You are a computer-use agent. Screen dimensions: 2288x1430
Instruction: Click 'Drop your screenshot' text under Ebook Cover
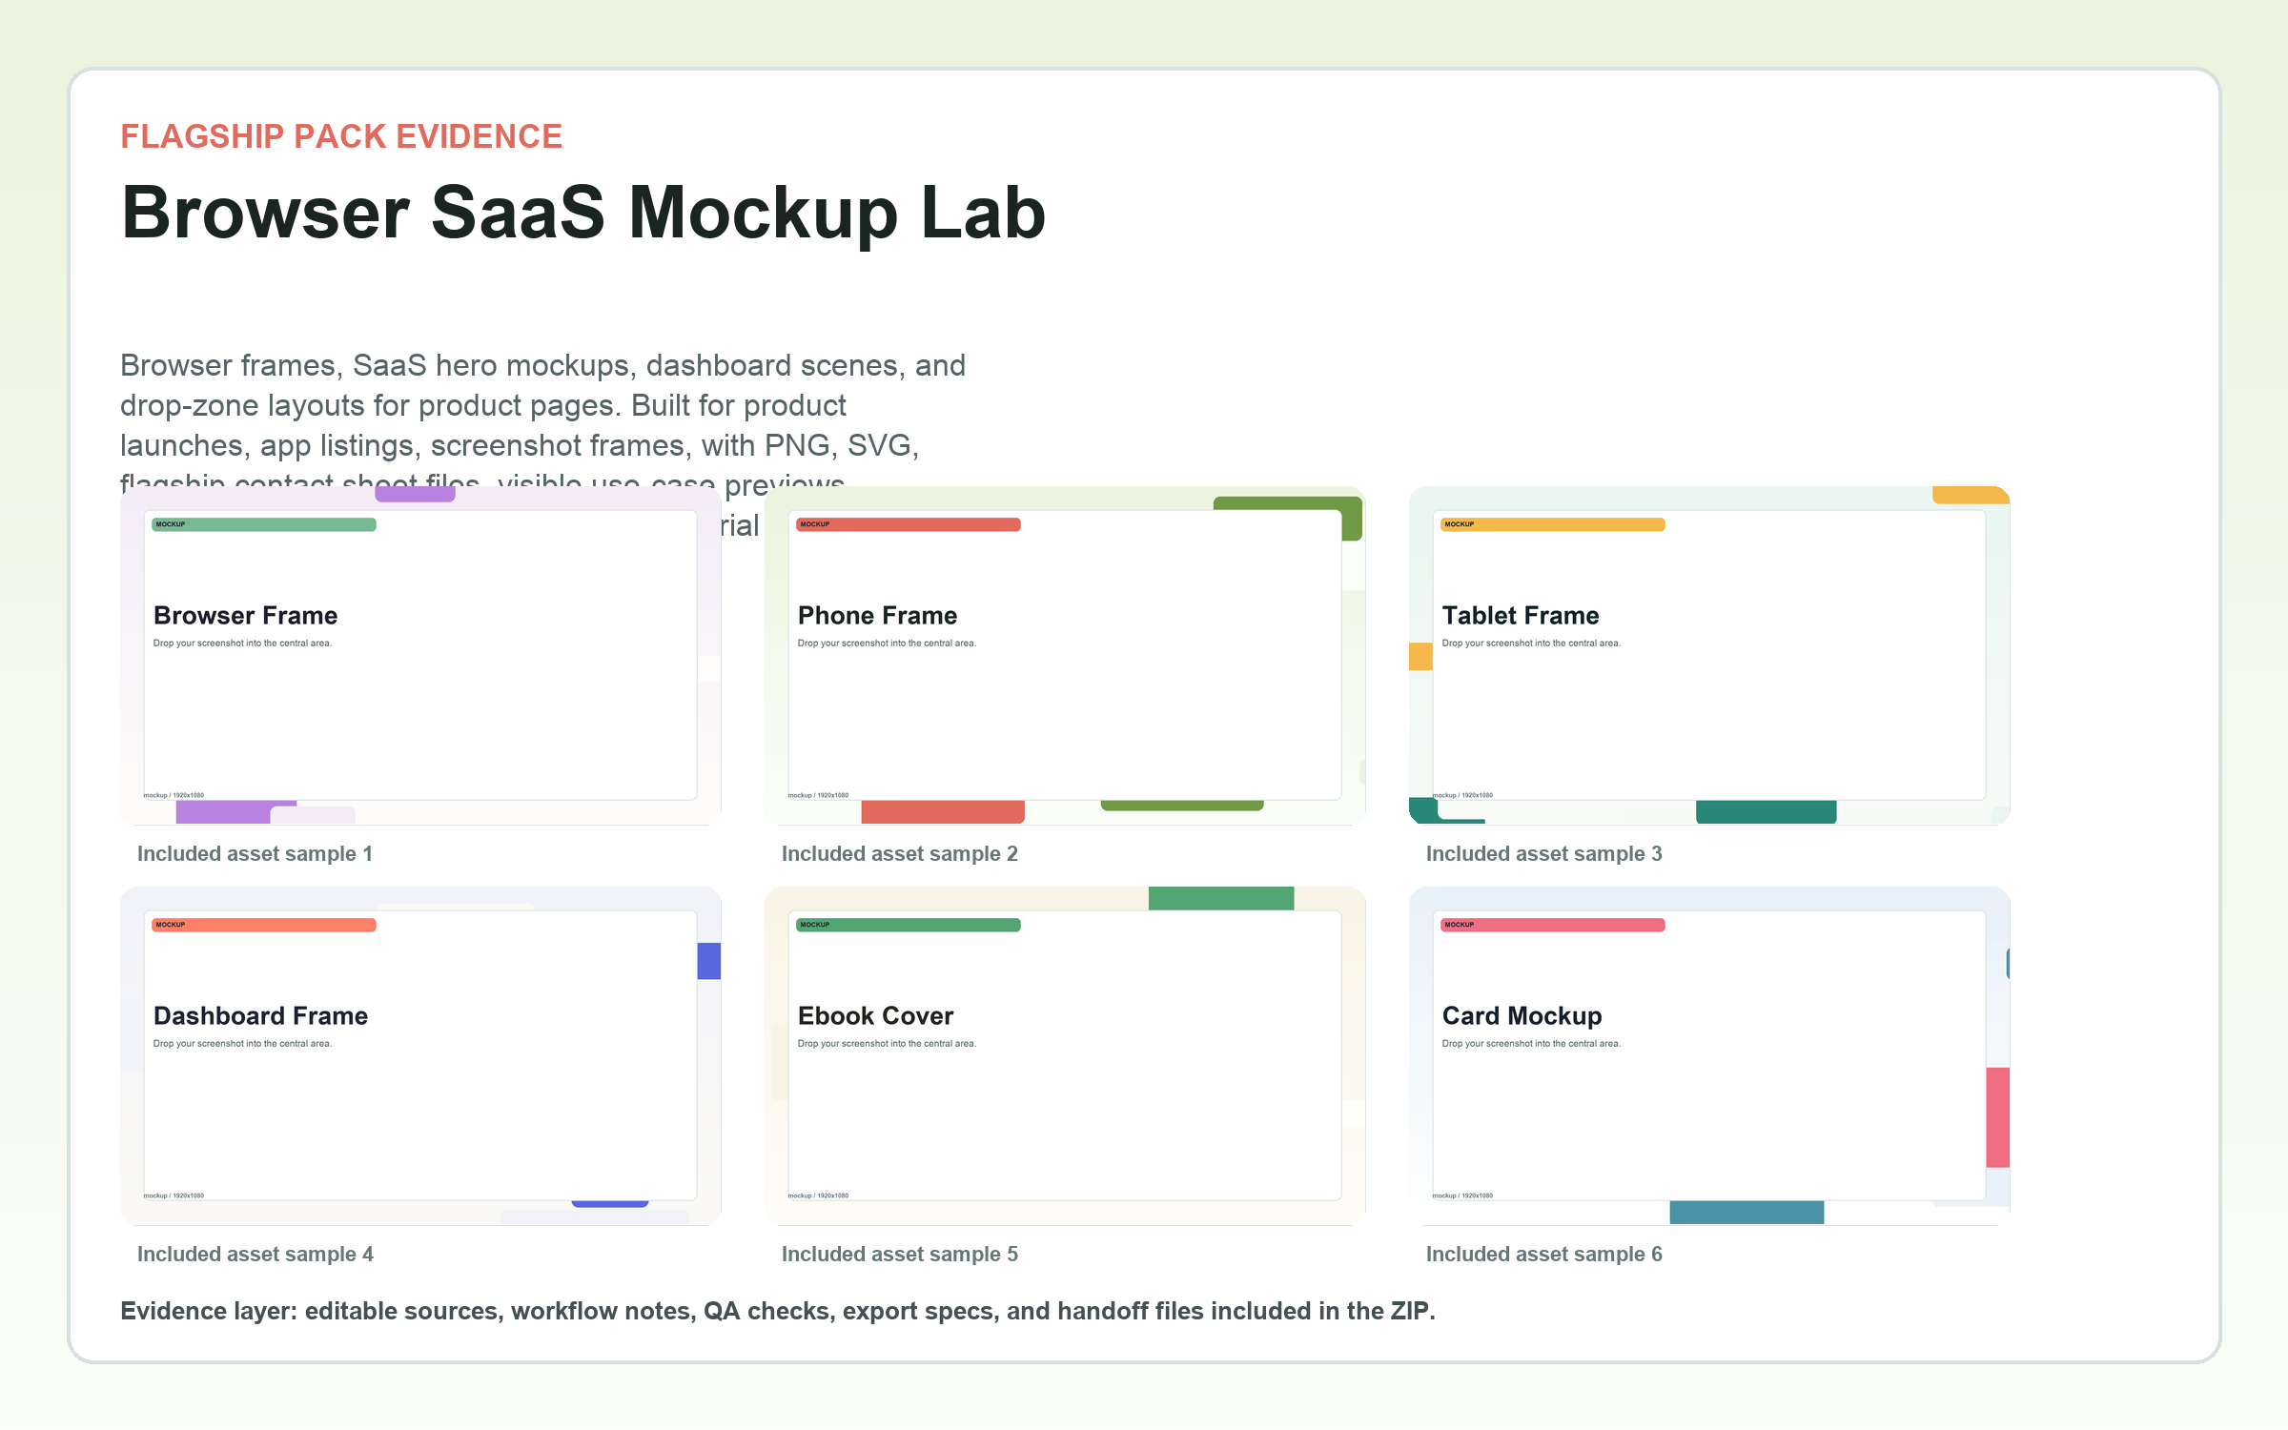(x=888, y=1044)
